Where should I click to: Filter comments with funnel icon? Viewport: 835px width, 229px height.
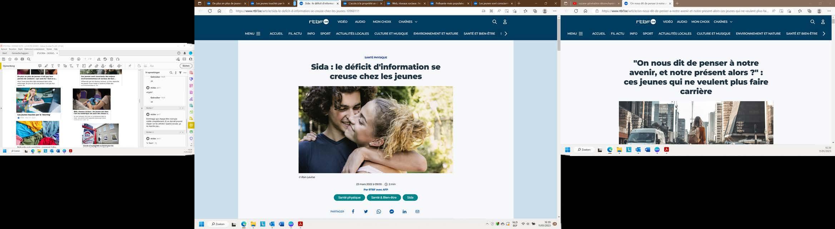pos(180,73)
